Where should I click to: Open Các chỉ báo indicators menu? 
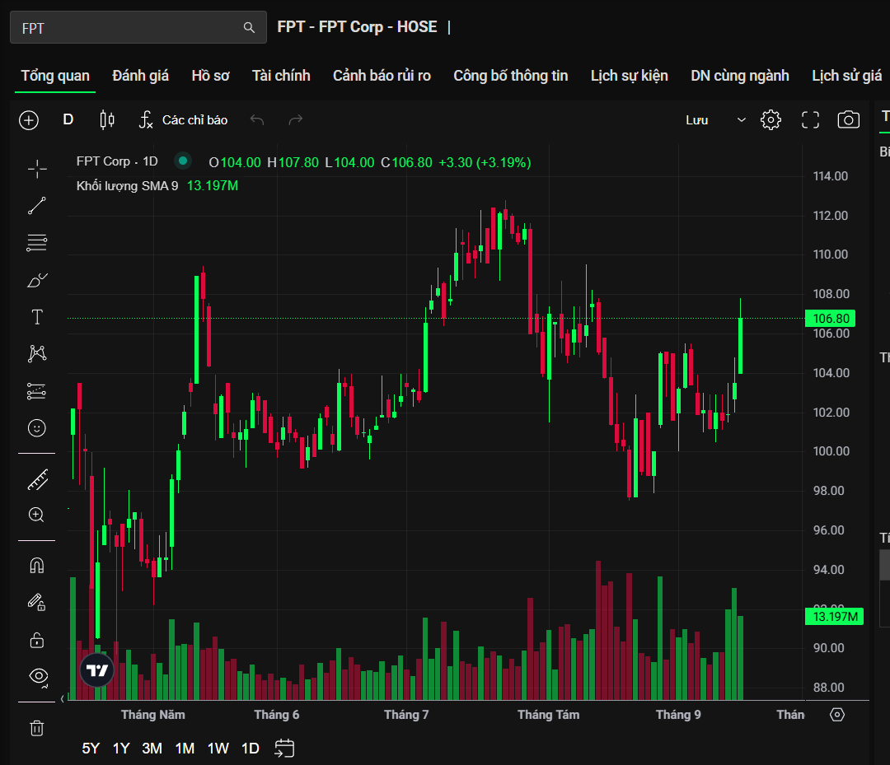183,120
